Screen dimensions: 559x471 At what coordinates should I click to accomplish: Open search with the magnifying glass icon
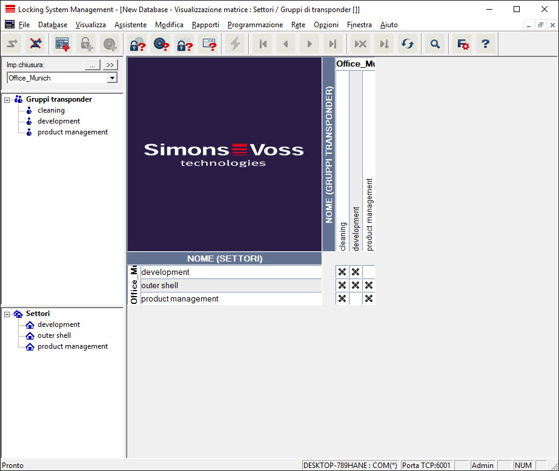point(434,44)
